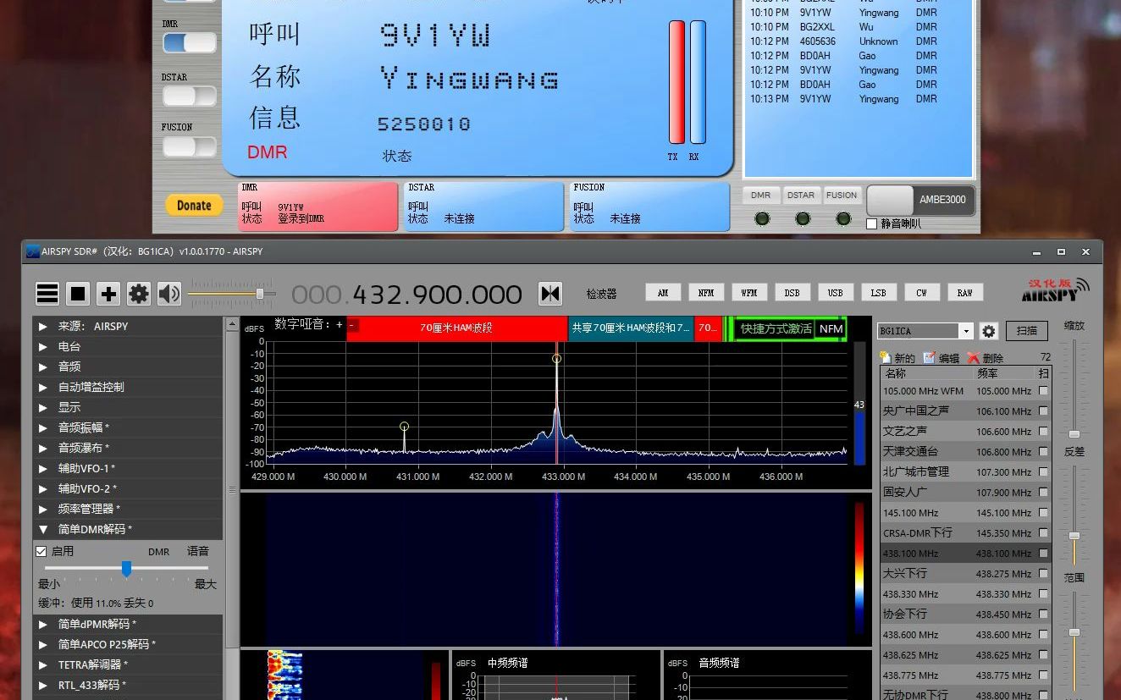Screen dimensions: 1121x700
Task: Click the digital squelch plus button
Action: tap(340, 325)
